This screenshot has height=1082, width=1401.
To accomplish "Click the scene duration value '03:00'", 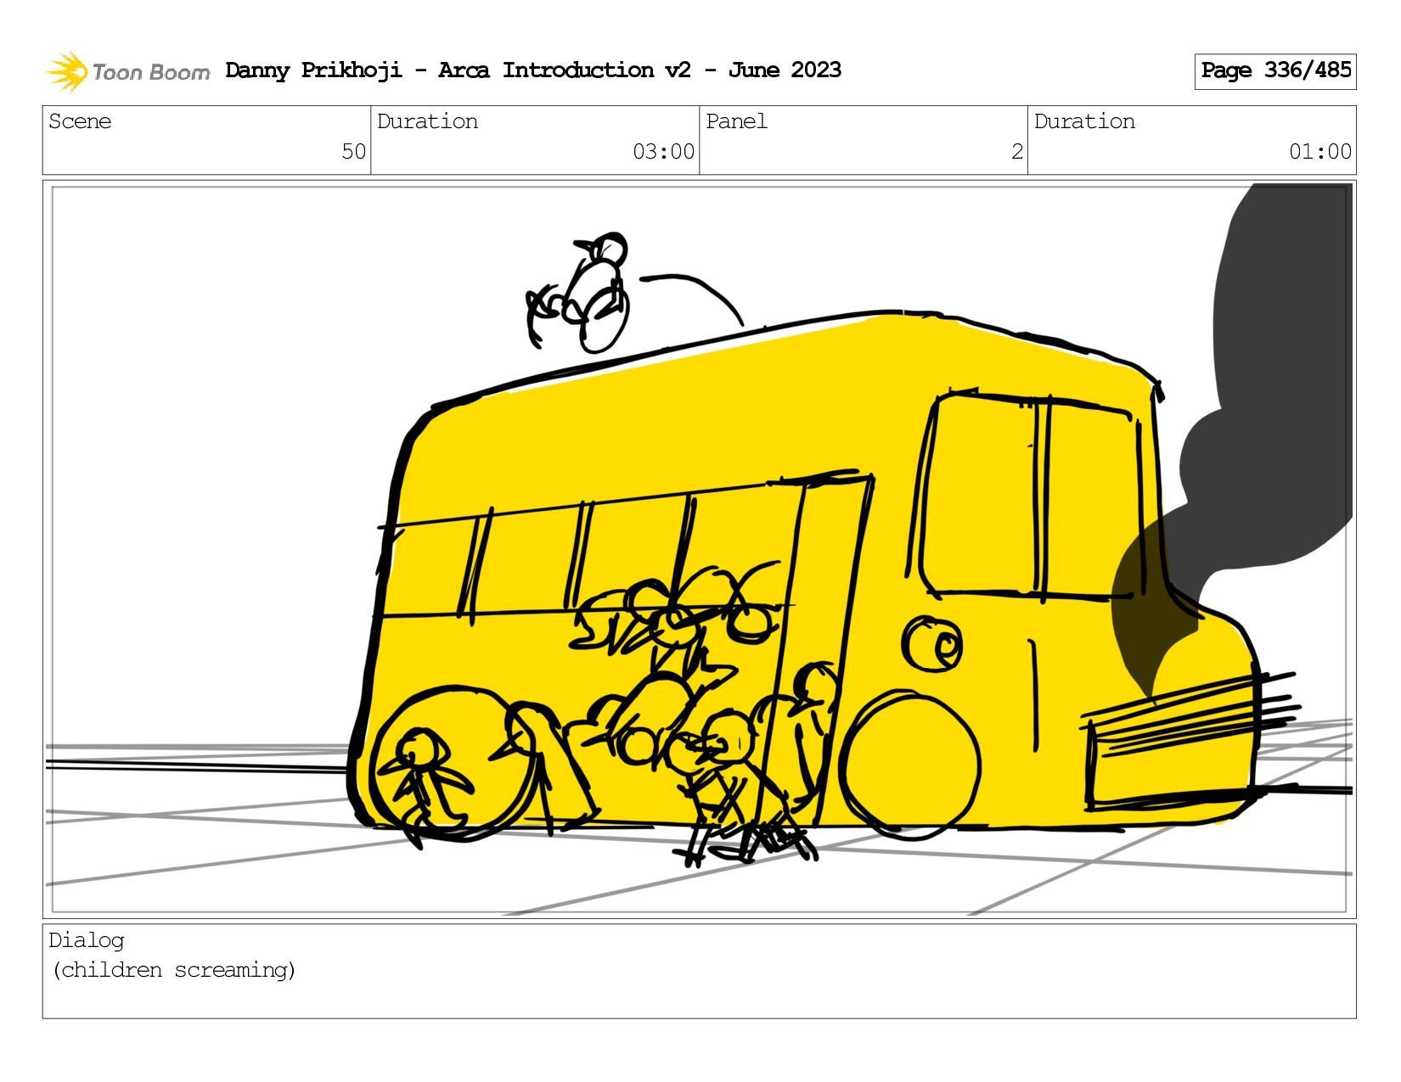I will pyautogui.click(x=663, y=152).
